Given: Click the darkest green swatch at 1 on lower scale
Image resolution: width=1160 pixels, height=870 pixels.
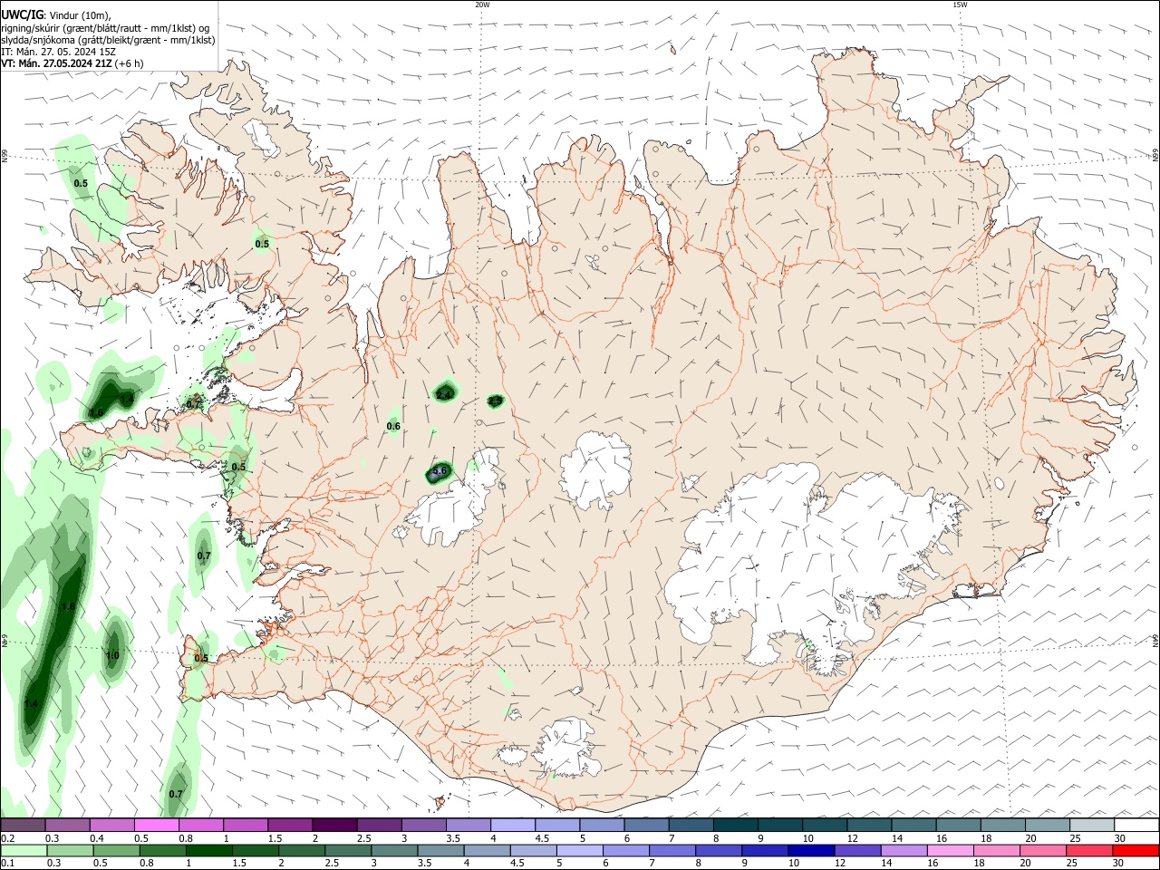Looking at the screenshot, I should coord(208,851).
